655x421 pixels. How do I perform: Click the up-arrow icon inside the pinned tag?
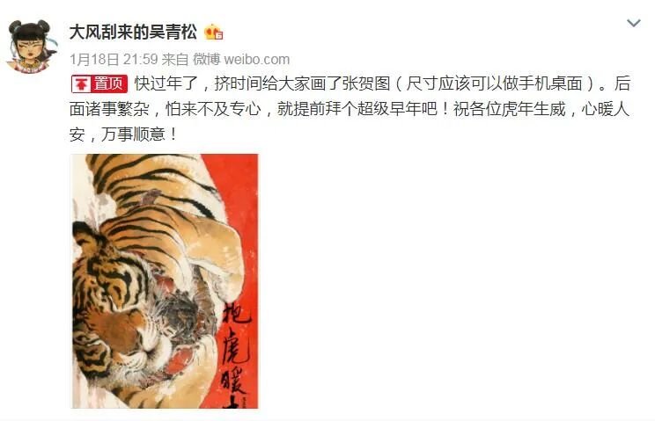(x=81, y=84)
